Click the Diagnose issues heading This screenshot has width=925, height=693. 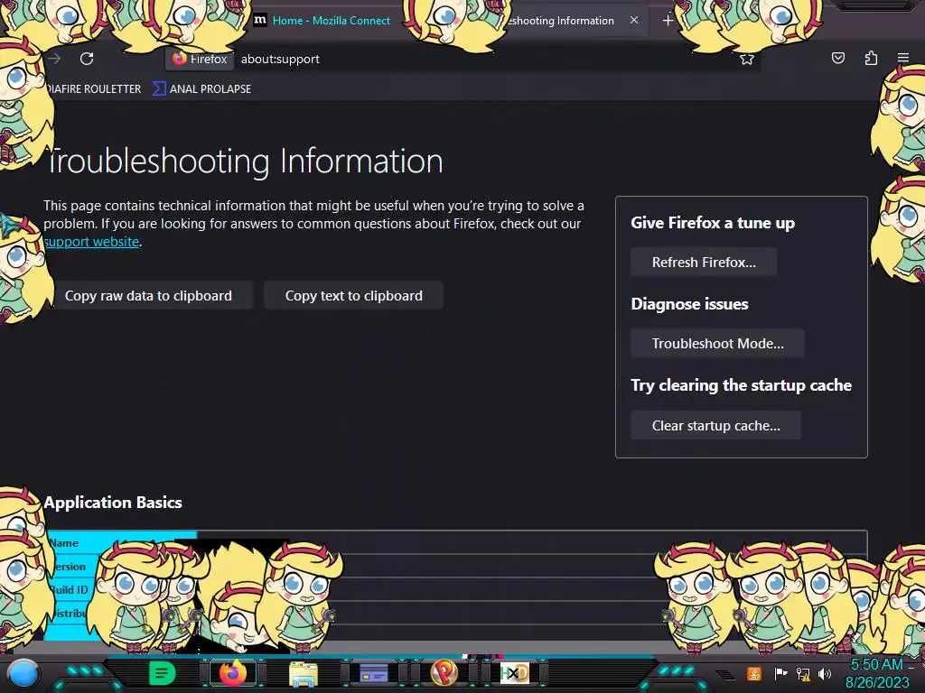[689, 304]
